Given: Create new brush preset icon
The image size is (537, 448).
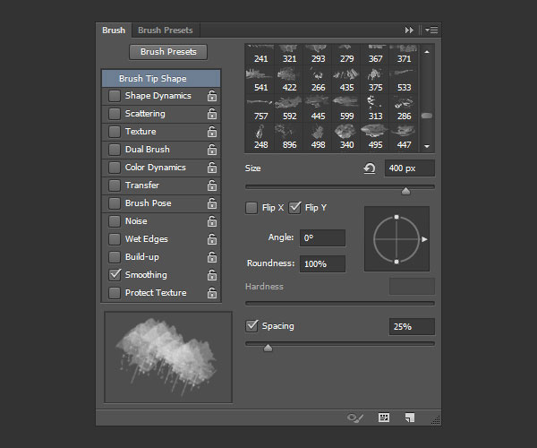Looking at the screenshot, I should click(410, 418).
